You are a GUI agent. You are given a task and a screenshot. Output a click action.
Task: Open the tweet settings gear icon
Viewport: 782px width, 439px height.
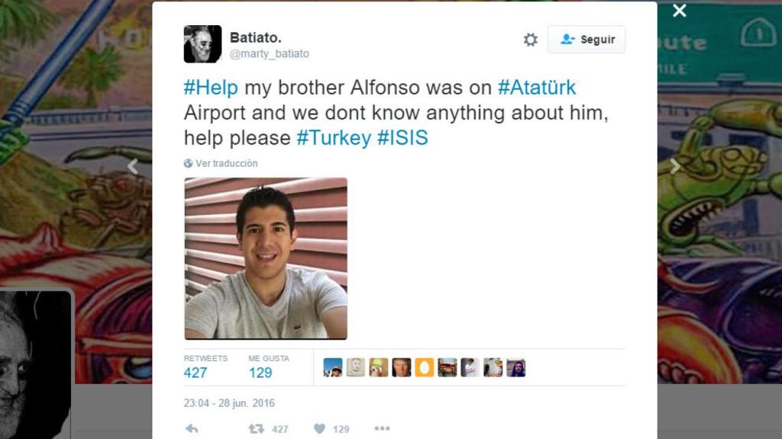tap(531, 40)
